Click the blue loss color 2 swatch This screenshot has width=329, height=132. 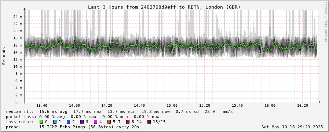(x=68, y=122)
